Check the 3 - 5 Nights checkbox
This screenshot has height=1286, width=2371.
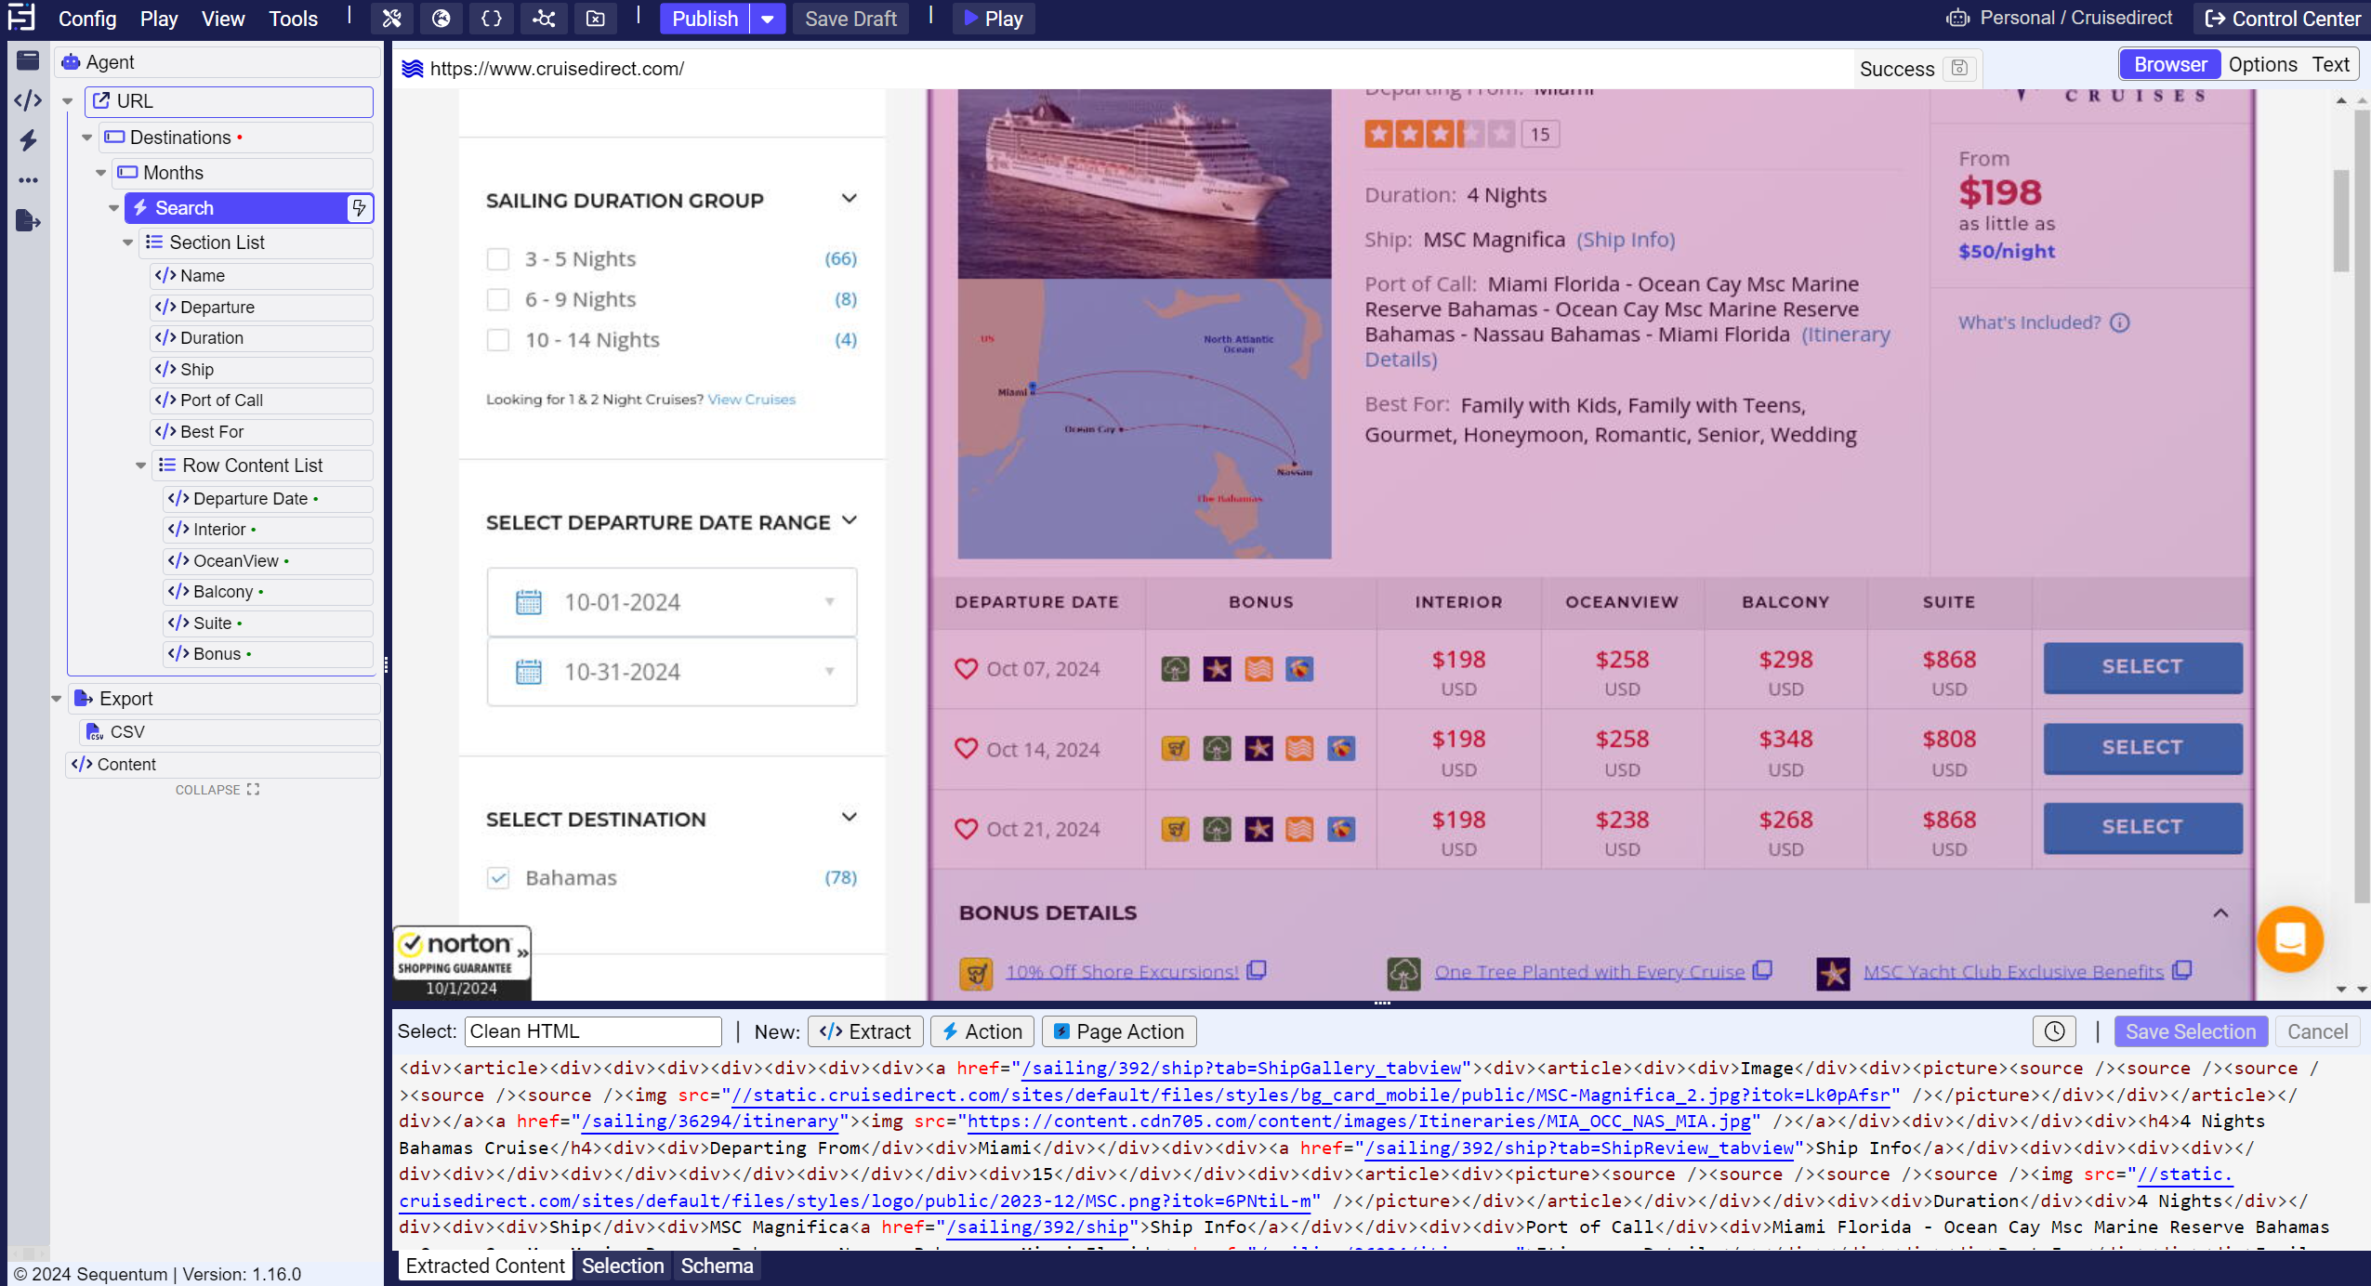click(498, 258)
